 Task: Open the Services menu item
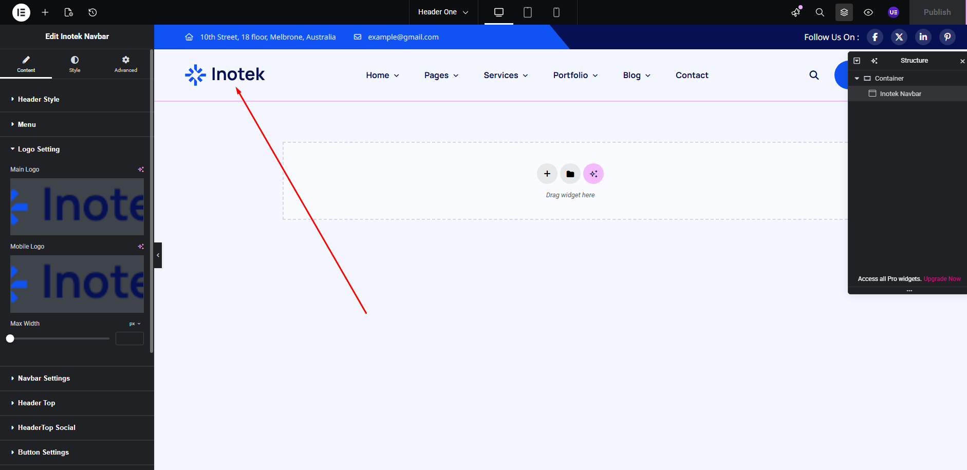[x=506, y=76]
